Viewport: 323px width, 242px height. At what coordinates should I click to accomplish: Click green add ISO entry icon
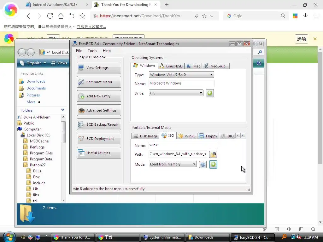[213, 164]
